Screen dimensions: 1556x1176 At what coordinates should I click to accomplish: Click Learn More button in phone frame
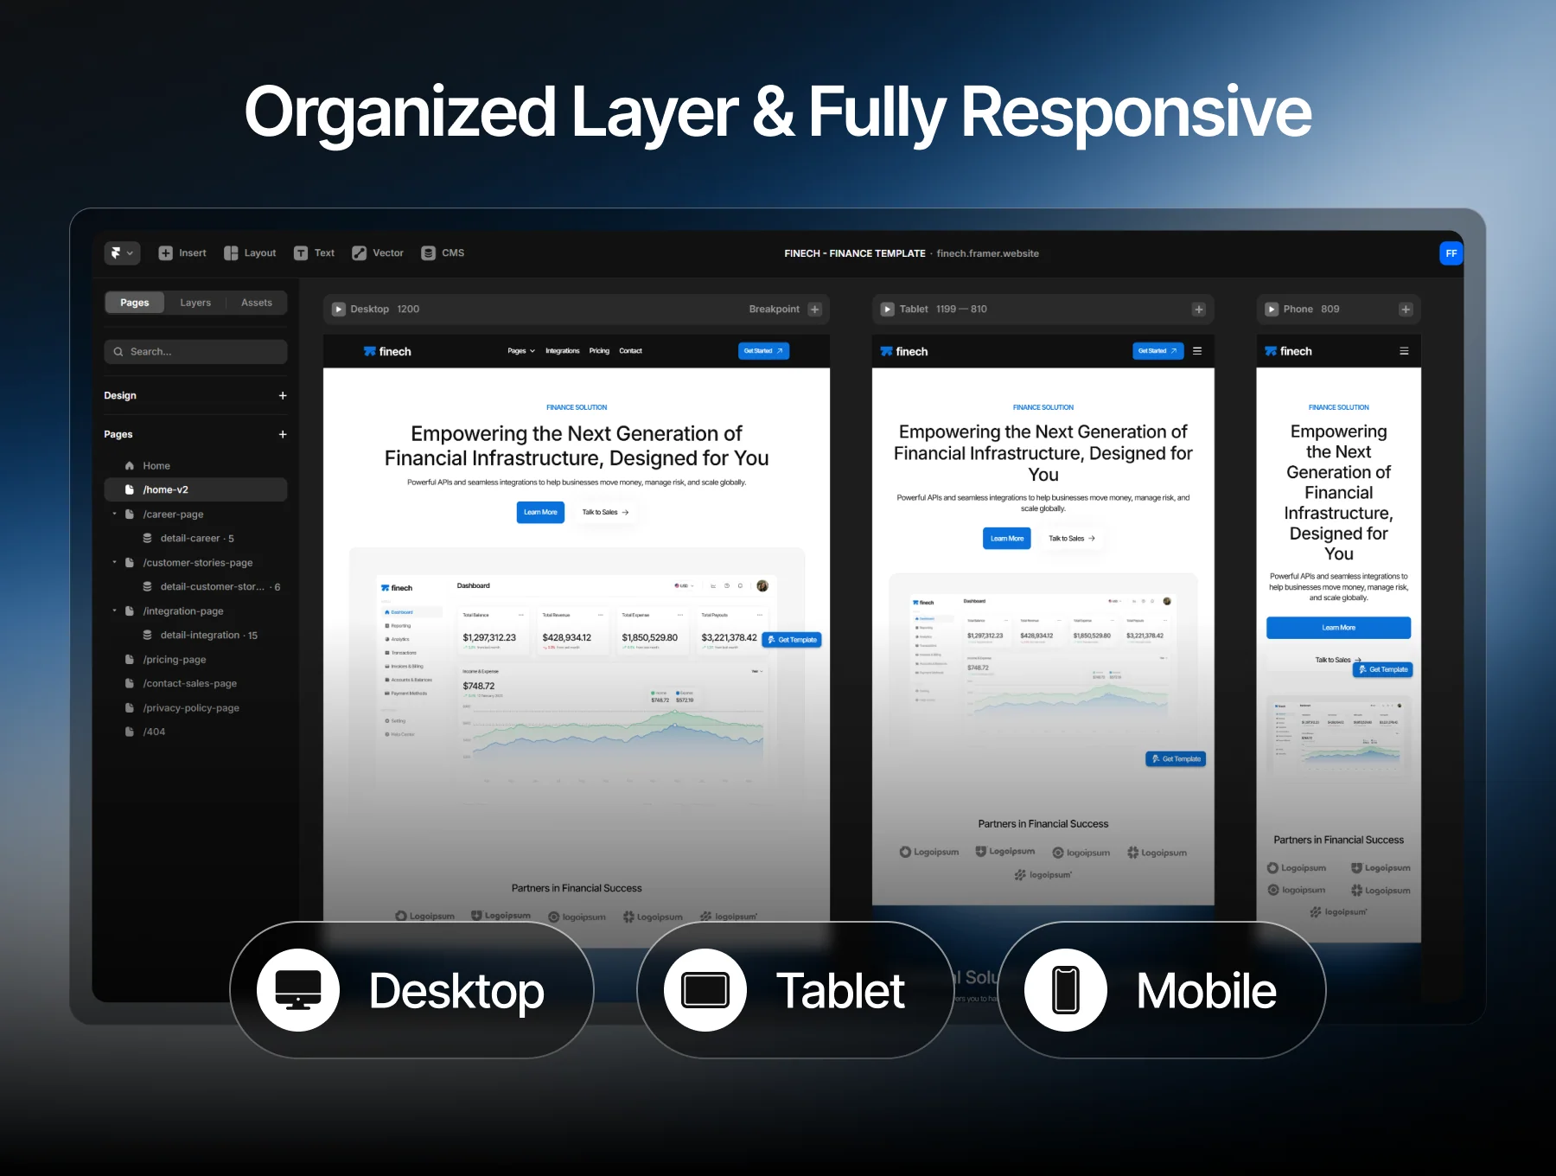1338,628
